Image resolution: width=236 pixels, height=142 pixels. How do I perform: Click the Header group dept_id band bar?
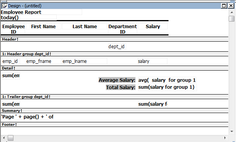point(115,54)
